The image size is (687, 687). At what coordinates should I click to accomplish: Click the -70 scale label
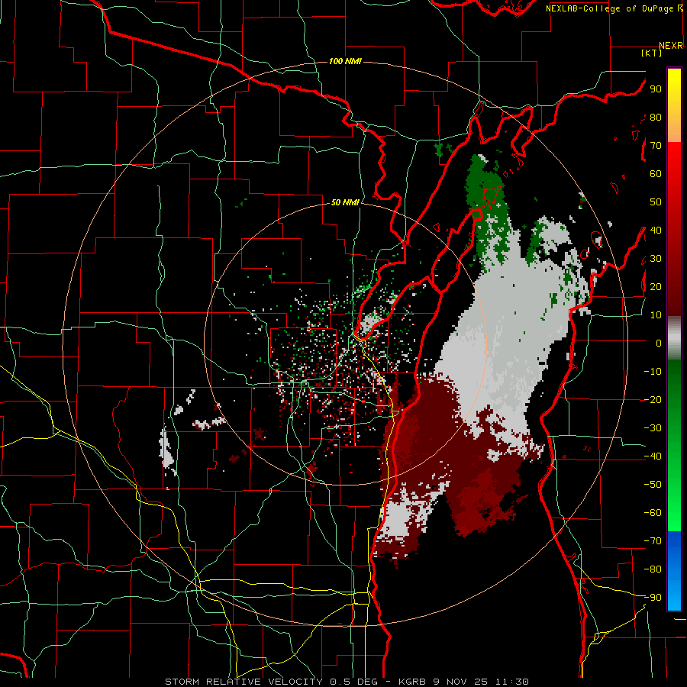(653, 541)
